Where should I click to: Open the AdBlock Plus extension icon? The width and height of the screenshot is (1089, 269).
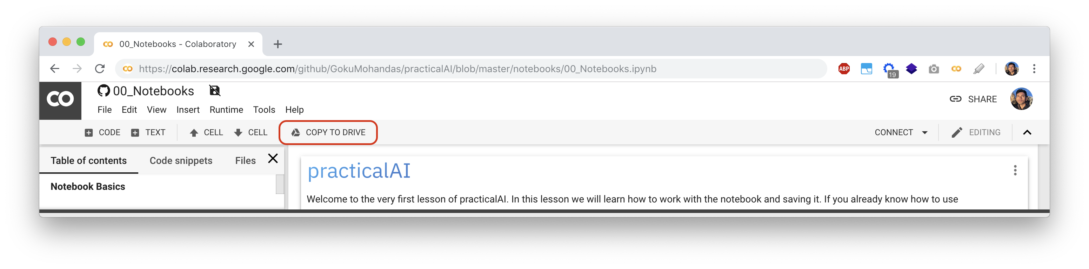tap(844, 68)
